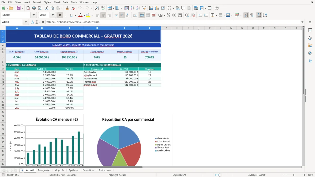Open the Styles sidebar panel icon
This screenshot has width=315, height=177.
point(310,38)
